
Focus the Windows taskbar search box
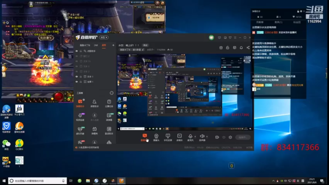[37, 180]
